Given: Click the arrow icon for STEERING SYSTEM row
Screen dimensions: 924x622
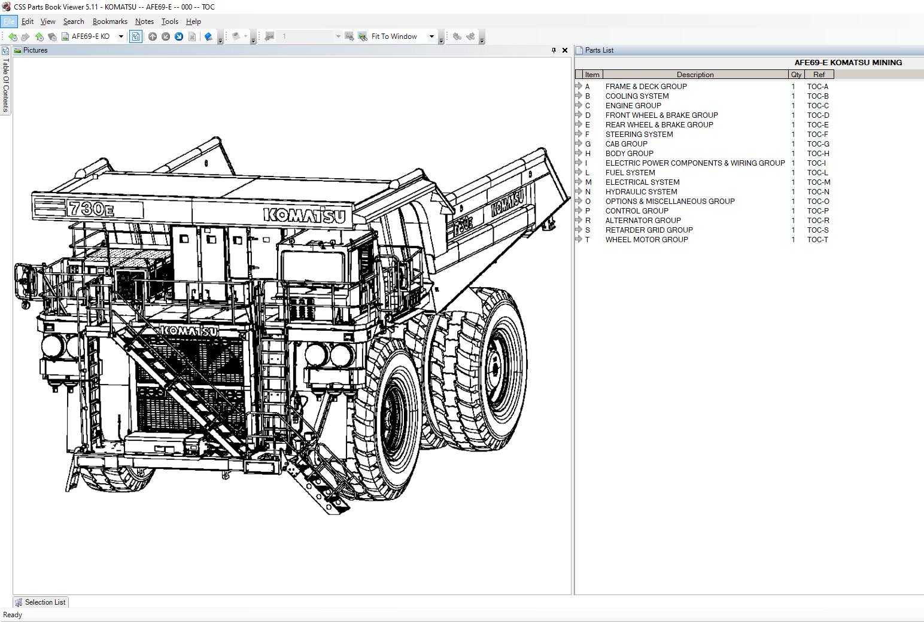Looking at the screenshot, I should click(579, 134).
